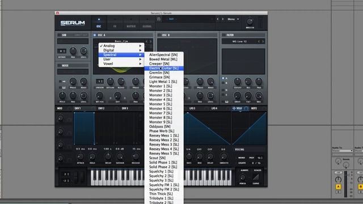Enable the SUB oscillator
Viewport: 363px width, 204px height.
(x=59, y=35)
